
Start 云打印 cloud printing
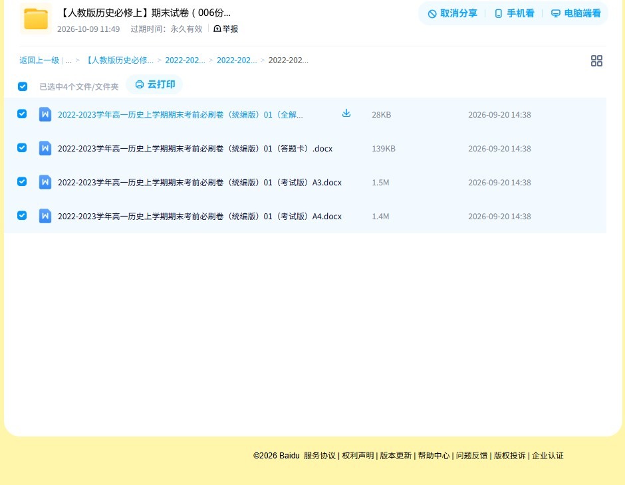155,84
